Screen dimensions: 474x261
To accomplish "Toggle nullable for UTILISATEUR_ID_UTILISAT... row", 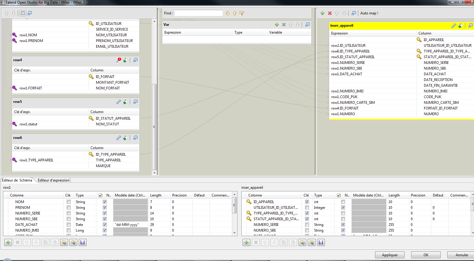I will 343,208.
